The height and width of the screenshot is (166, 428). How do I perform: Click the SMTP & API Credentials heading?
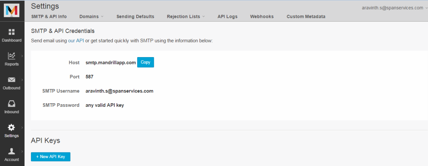tap(63, 31)
